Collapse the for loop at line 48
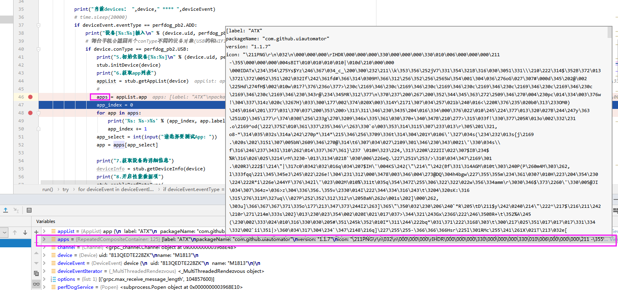This screenshot has width=618, height=290. (x=39, y=113)
